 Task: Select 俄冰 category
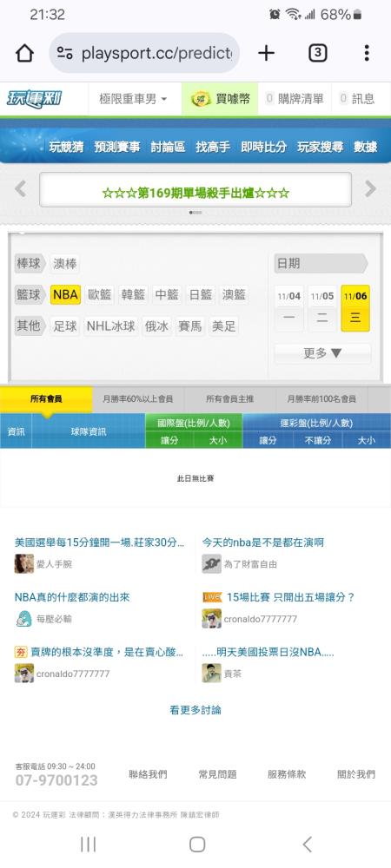click(156, 326)
